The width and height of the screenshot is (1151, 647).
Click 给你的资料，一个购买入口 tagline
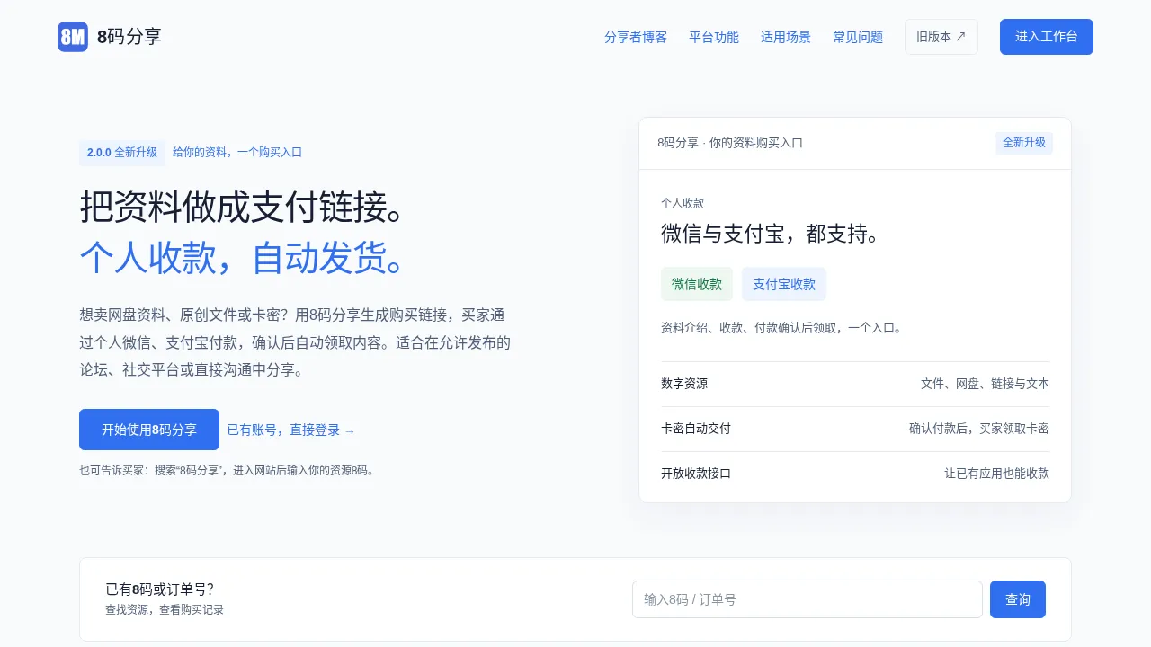point(237,153)
